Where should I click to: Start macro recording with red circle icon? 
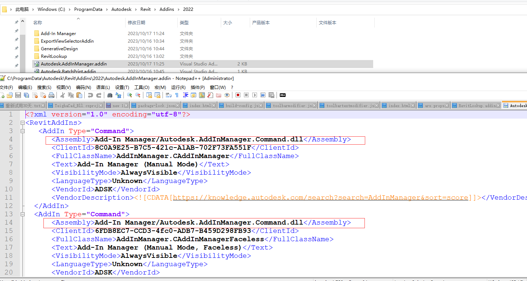[x=238, y=95]
